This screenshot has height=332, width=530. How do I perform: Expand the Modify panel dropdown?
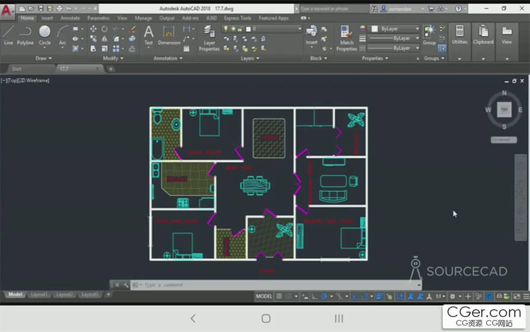pyautogui.click(x=113, y=58)
